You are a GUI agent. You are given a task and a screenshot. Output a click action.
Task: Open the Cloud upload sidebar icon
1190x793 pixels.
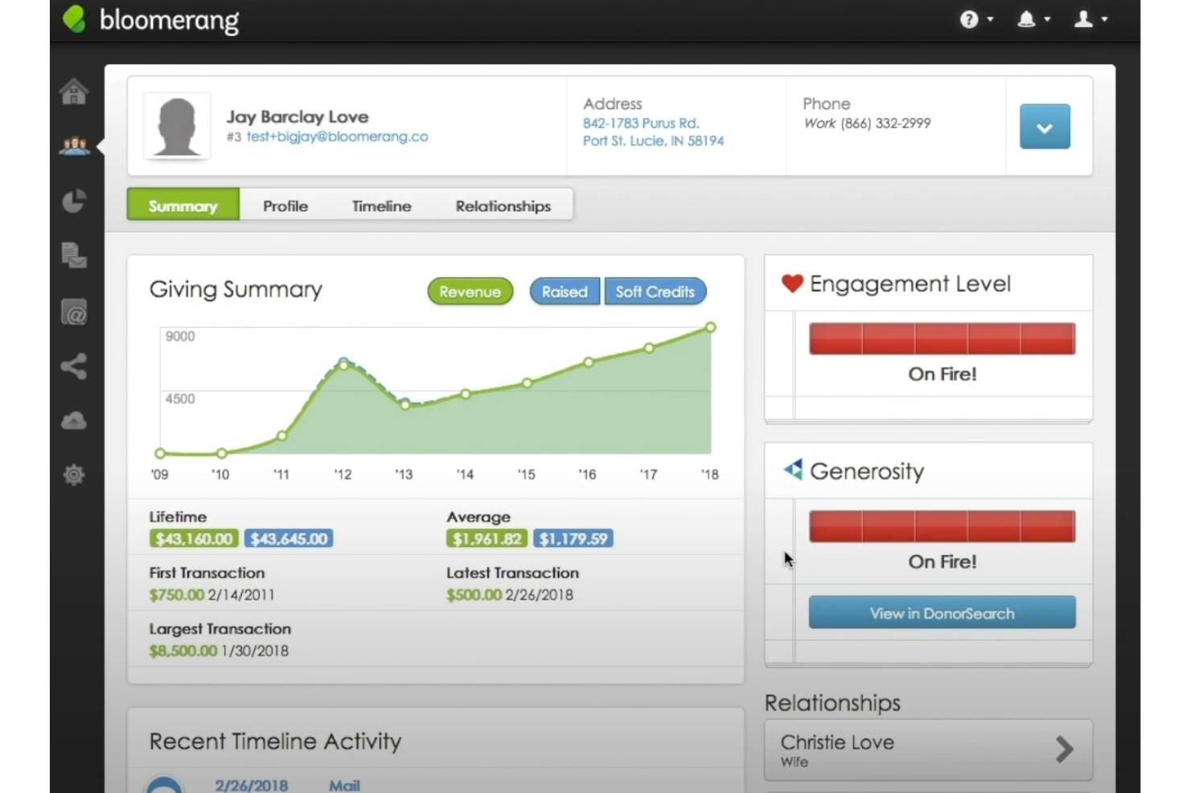click(x=74, y=420)
